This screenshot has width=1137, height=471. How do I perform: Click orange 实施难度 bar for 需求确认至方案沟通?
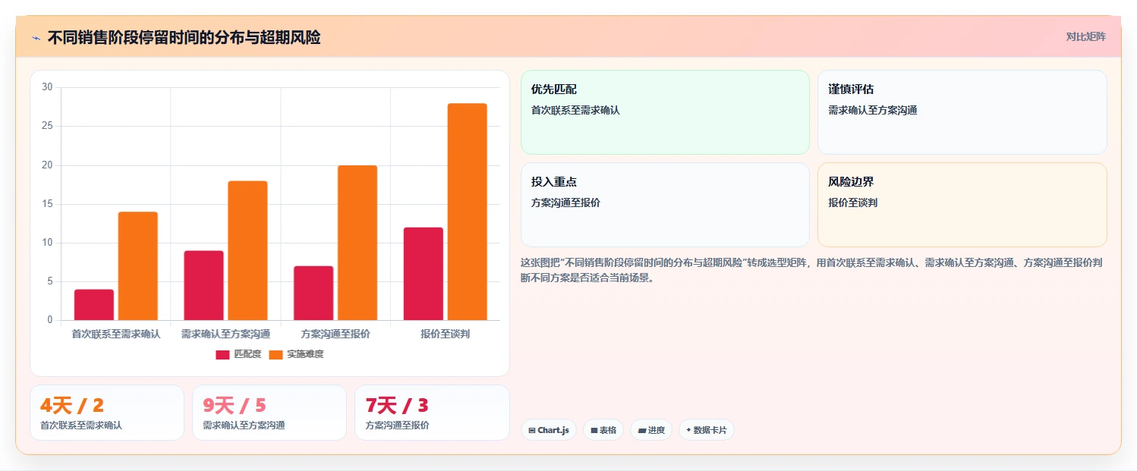tap(247, 250)
